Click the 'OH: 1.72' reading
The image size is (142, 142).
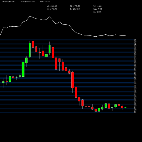97,9
